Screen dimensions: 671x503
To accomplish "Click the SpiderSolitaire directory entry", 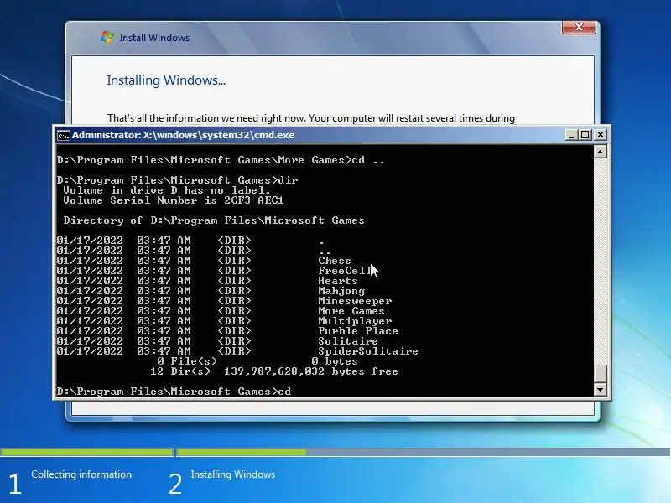I will tap(368, 351).
